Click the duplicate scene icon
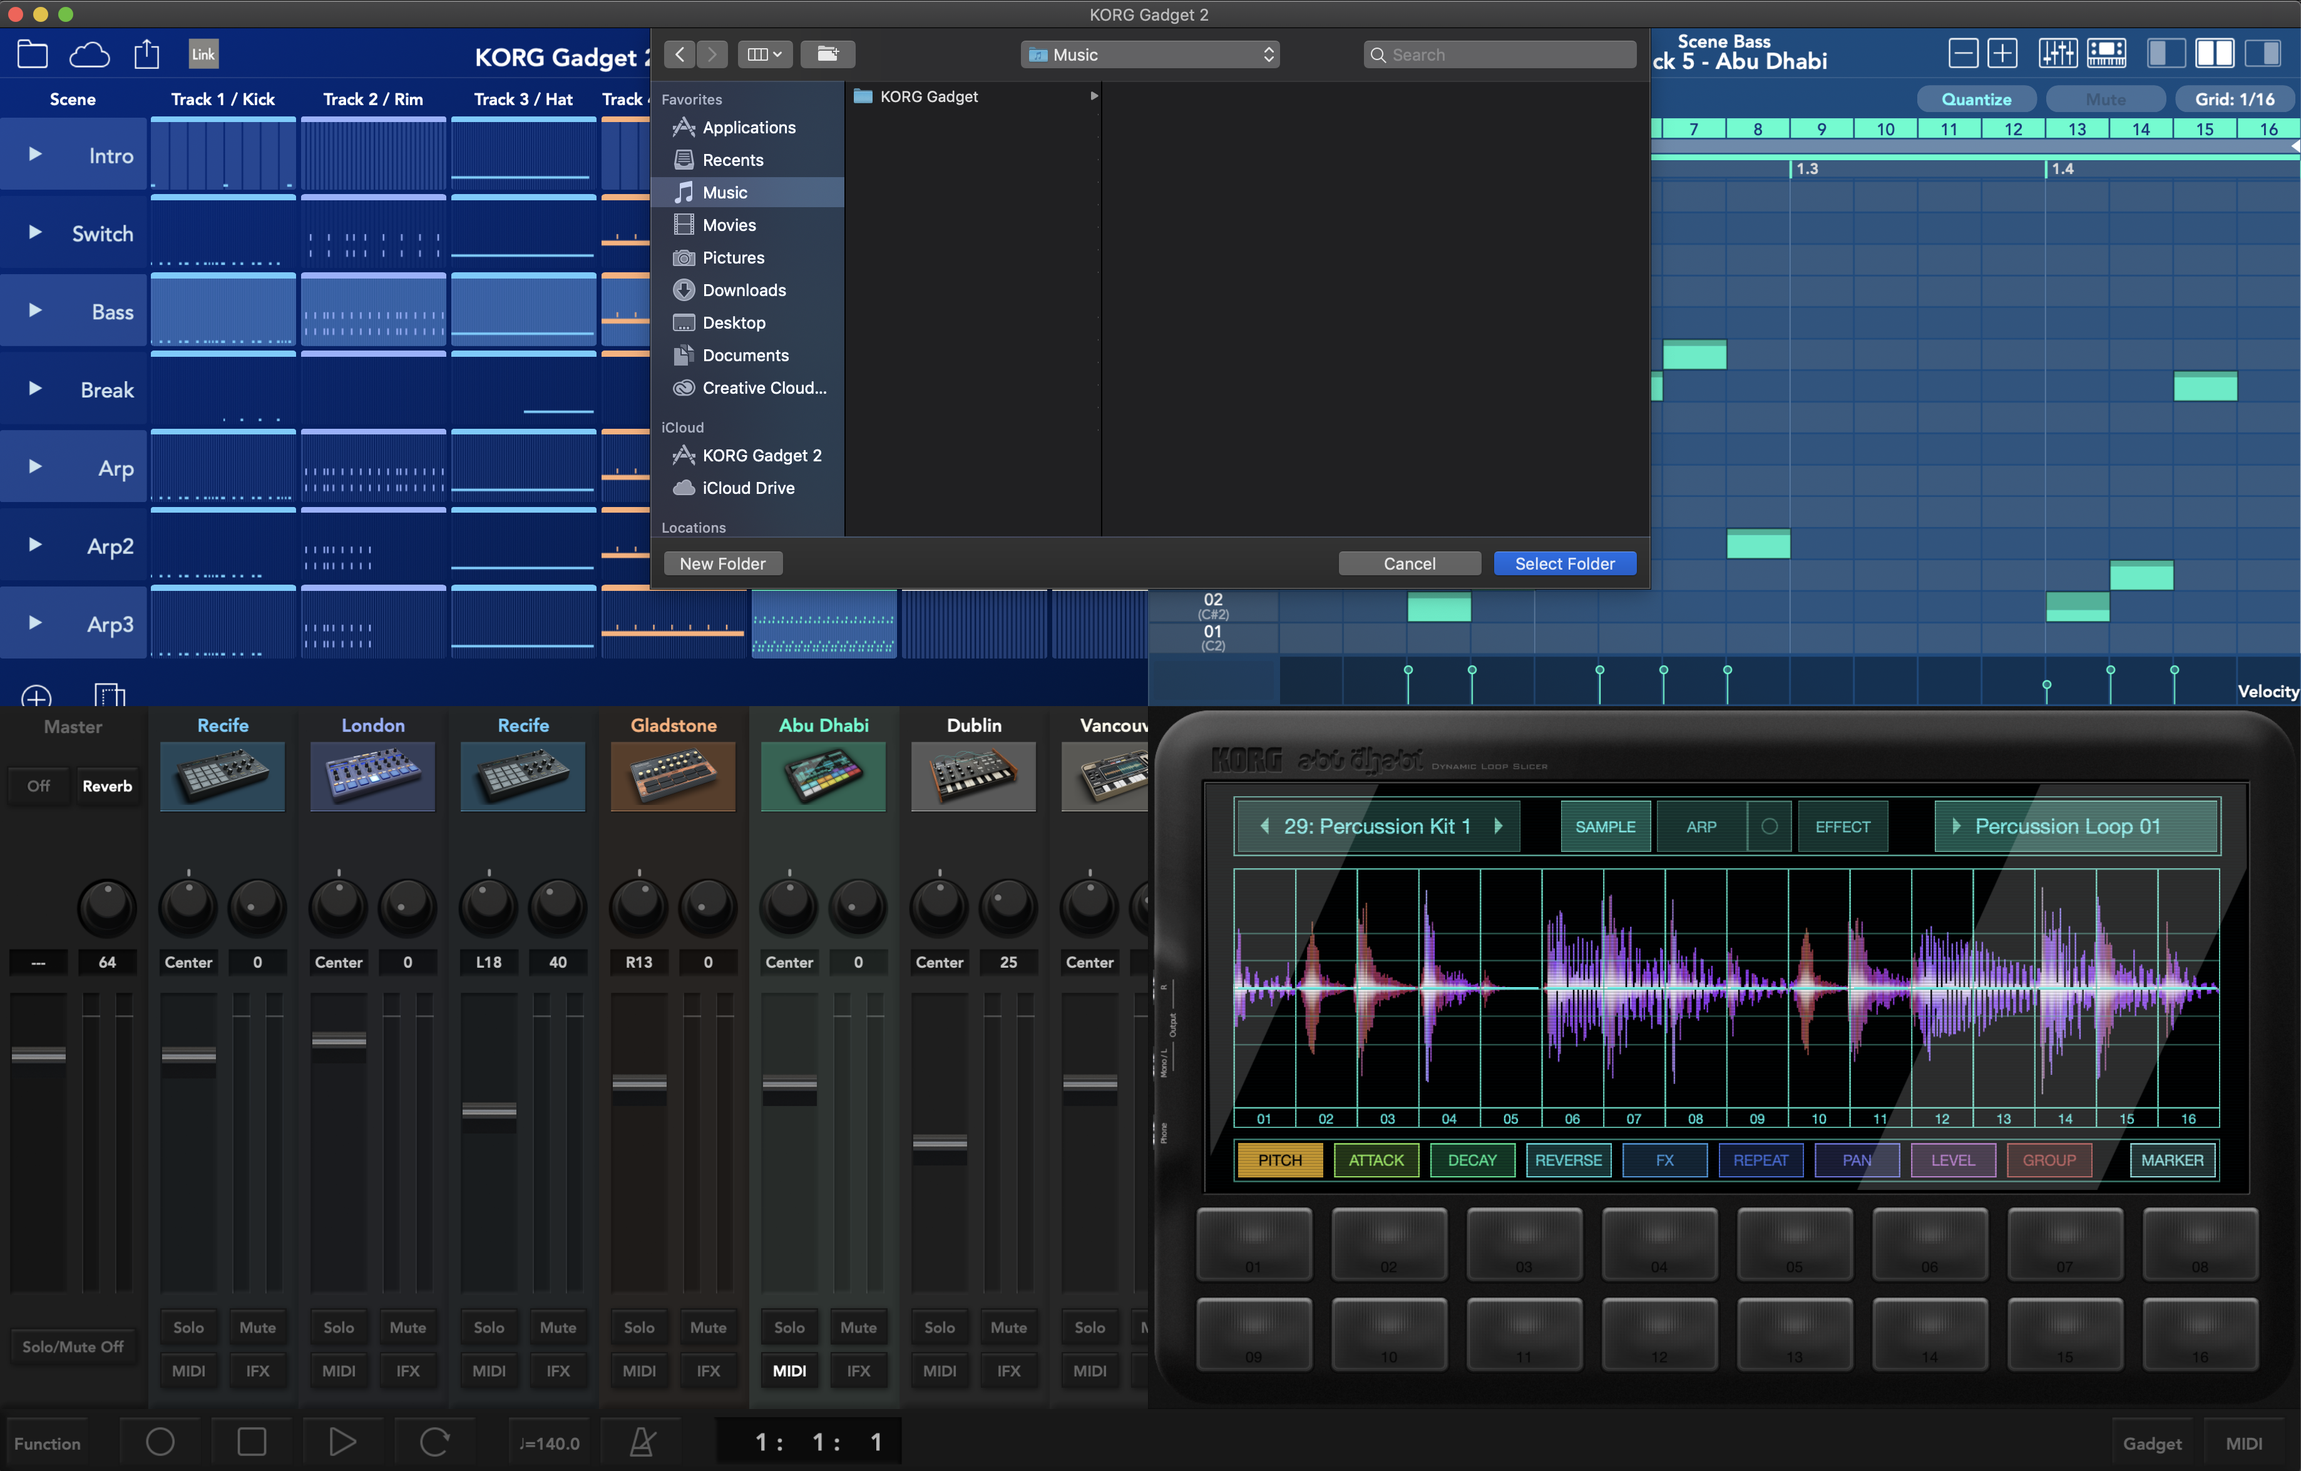 (x=110, y=695)
